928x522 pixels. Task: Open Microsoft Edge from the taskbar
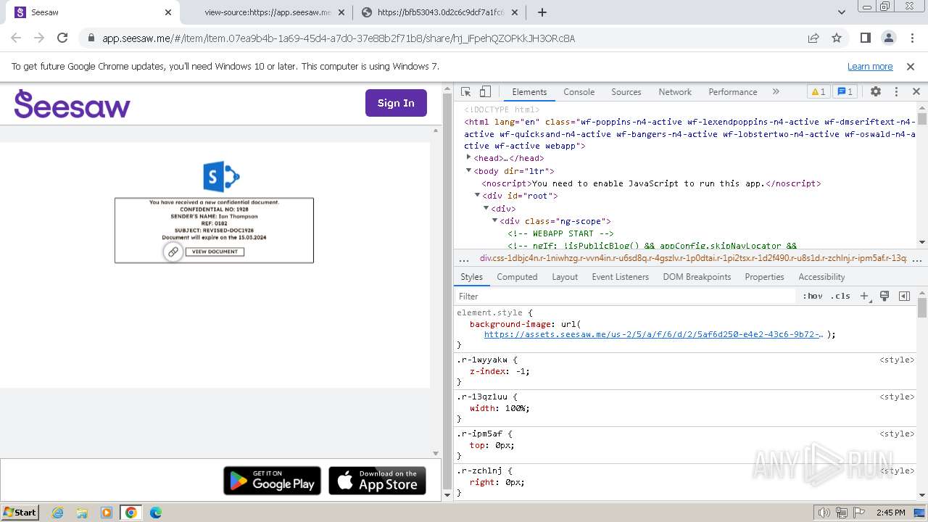(156, 513)
